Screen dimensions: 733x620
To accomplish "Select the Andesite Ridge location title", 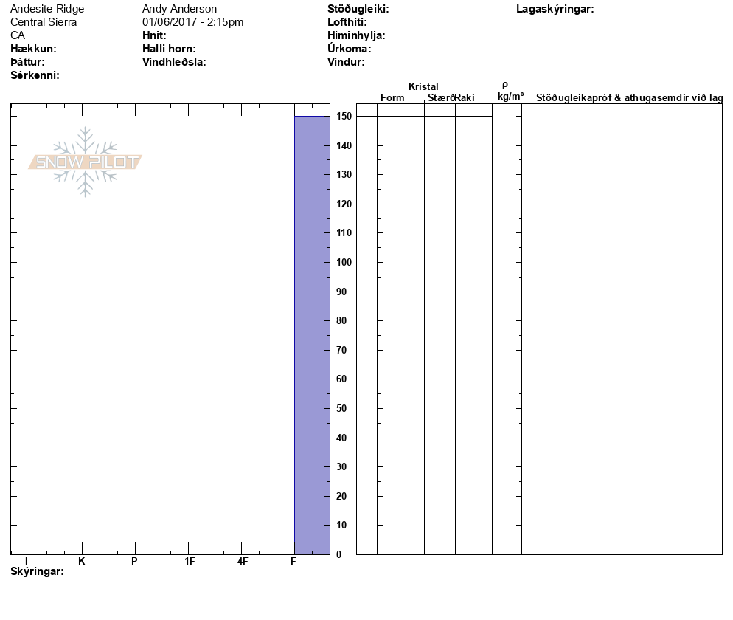I will pos(47,9).
